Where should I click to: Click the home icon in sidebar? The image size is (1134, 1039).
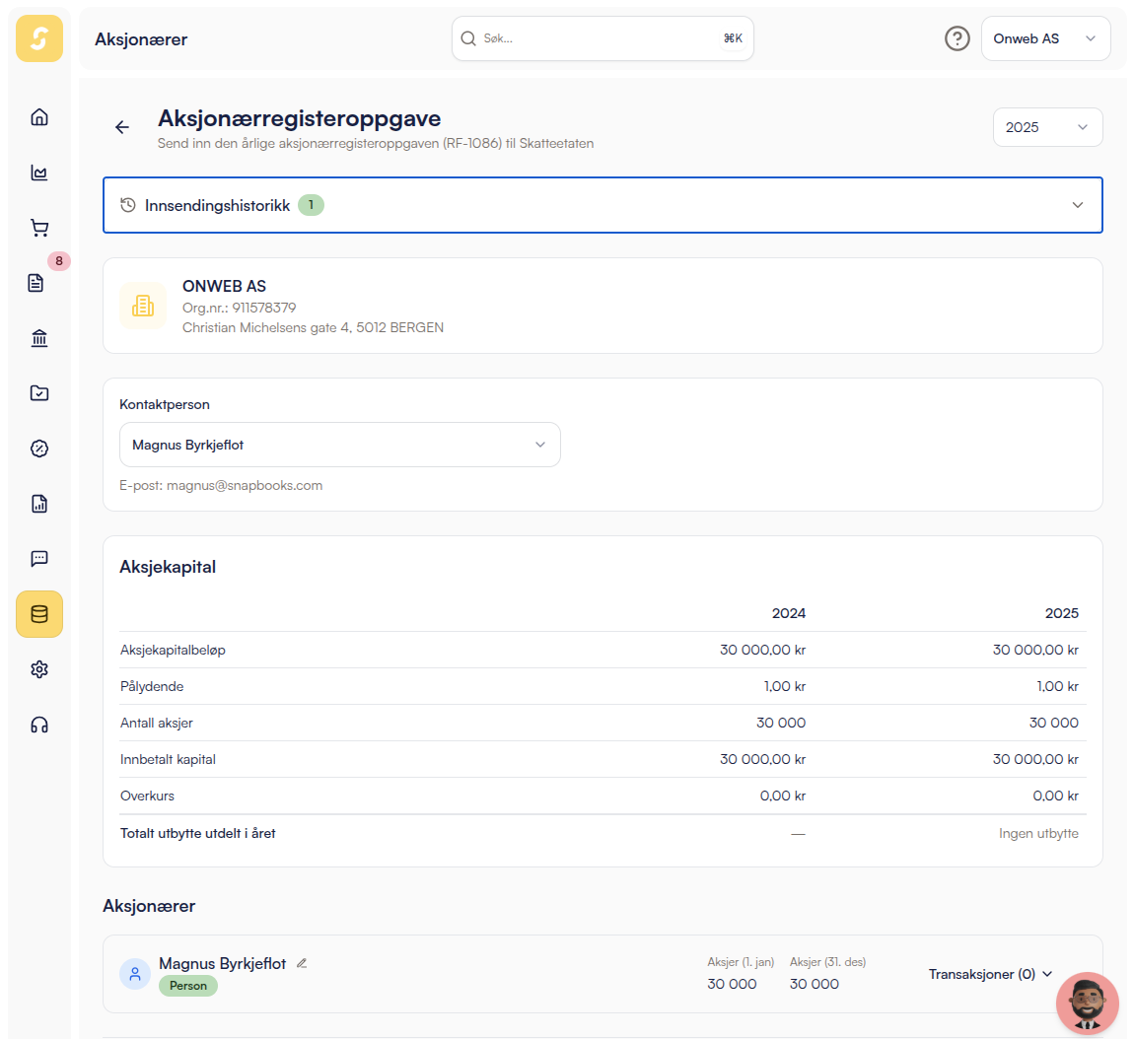(x=39, y=117)
